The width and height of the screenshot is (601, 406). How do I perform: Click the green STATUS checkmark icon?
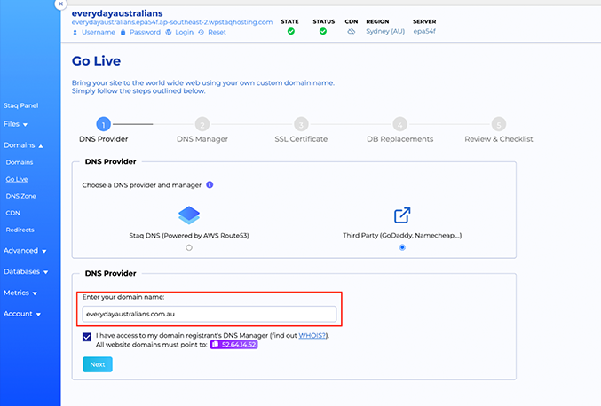click(323, 31)
